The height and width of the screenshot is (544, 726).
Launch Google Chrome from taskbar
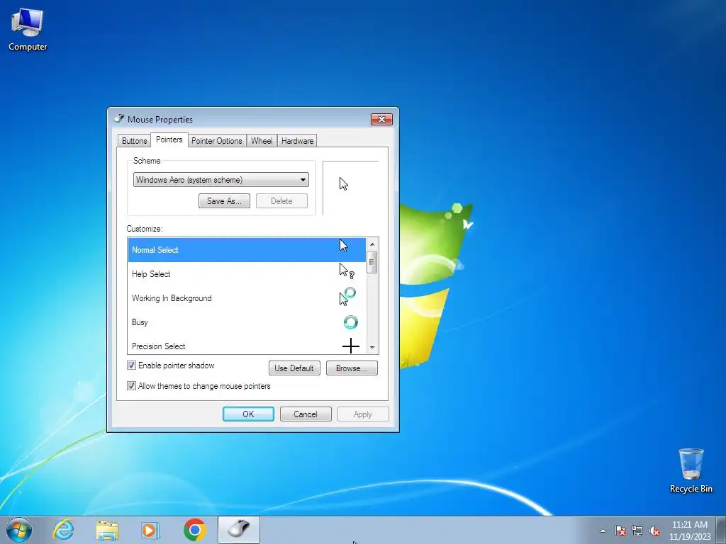[194, 530]
